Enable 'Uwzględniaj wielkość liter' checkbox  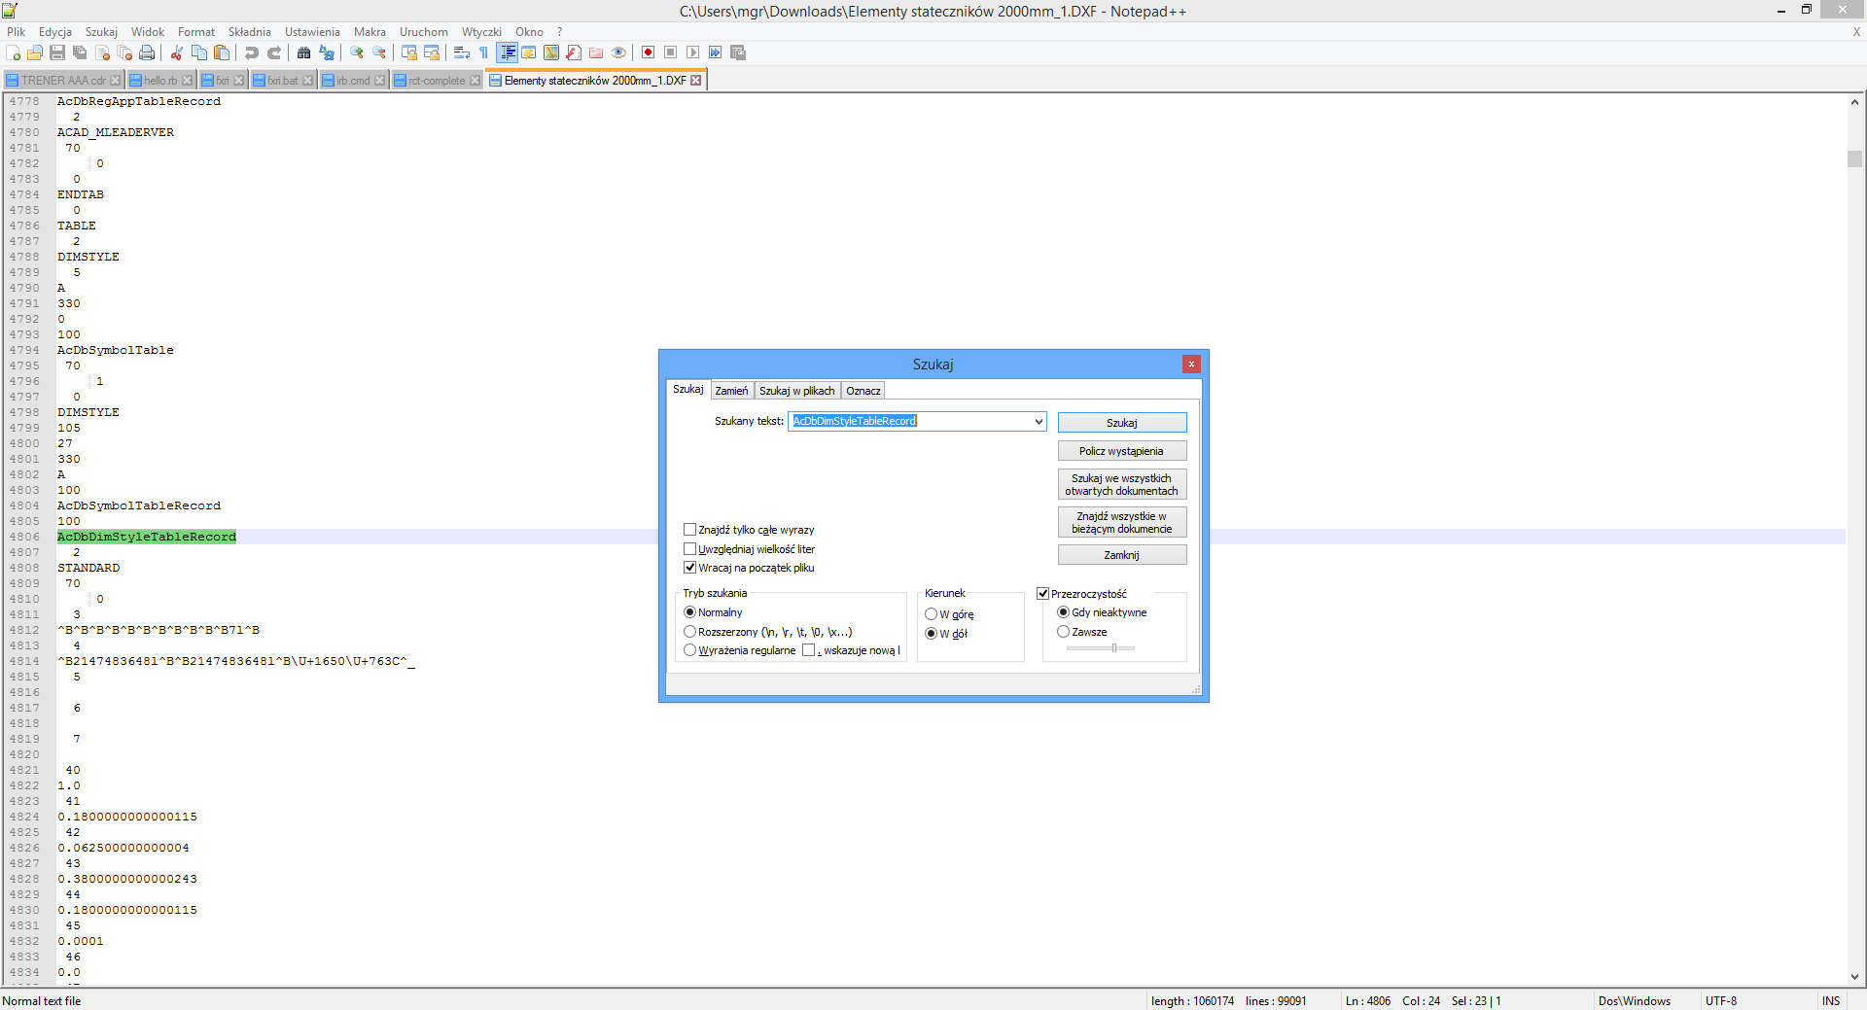click(690, 549)
